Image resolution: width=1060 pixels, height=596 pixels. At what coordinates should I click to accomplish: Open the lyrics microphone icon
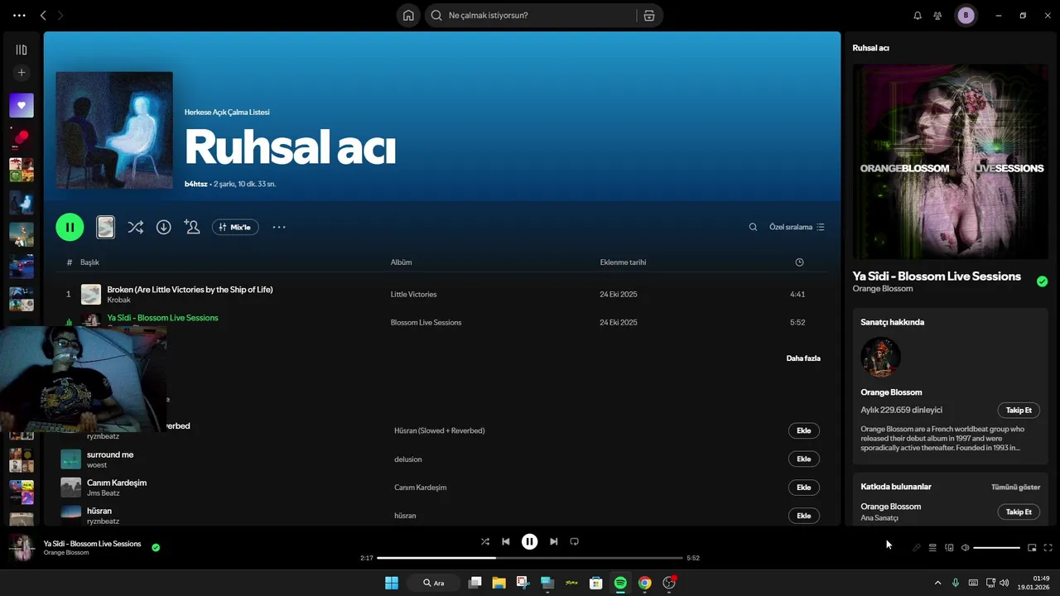click(916, 547)
